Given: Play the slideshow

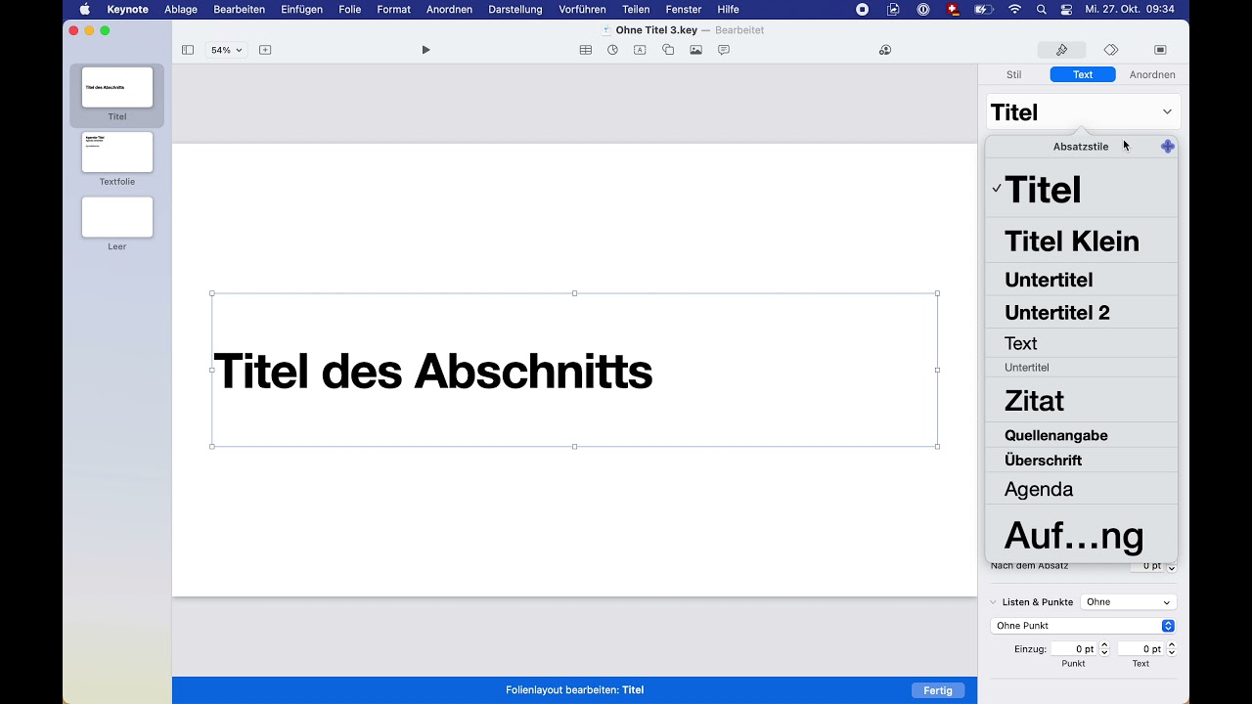Looking at the screenshot, I should pyautogui.click(x=425, y=50).
